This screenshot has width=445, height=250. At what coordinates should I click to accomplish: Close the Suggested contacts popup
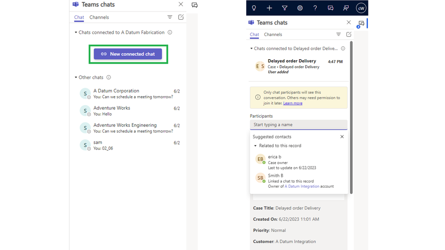(342, 137)
